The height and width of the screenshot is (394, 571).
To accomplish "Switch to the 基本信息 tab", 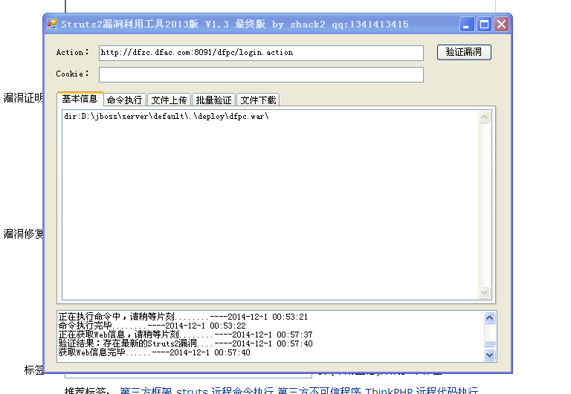I will [80, 99].
